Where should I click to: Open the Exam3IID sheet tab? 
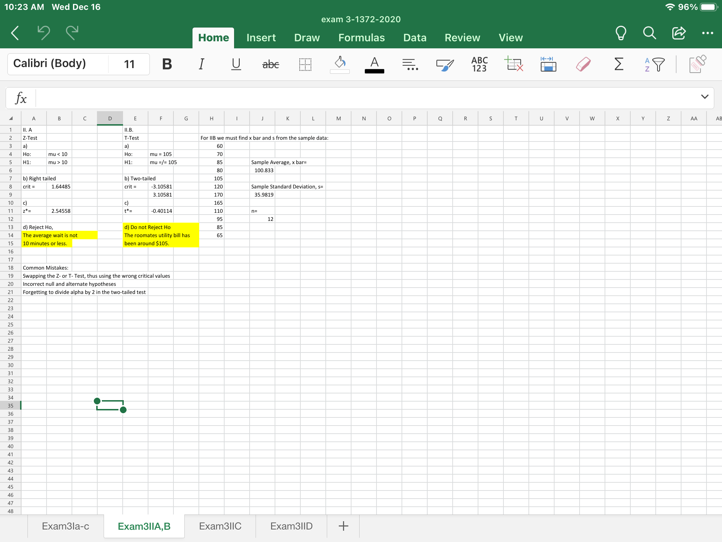tap(292, 526)
